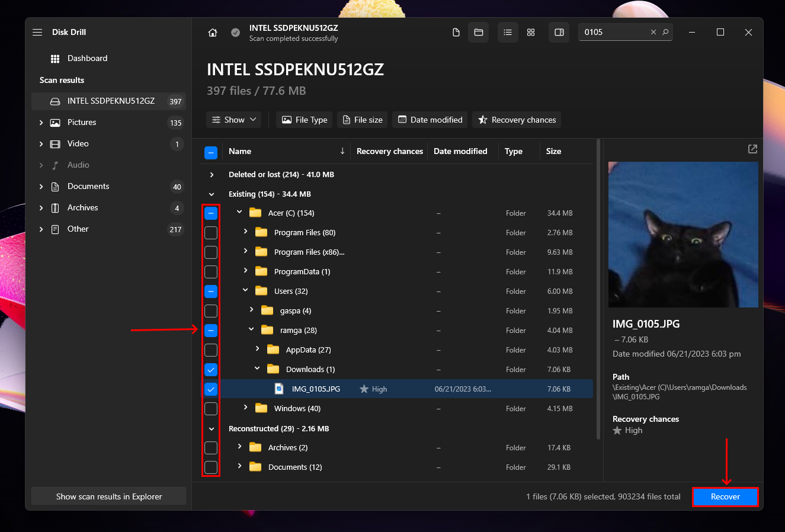Open the Dashboard in sidebar
This screenshot has width=785, height=532.
pyautogui.click(x=87, y=59)
